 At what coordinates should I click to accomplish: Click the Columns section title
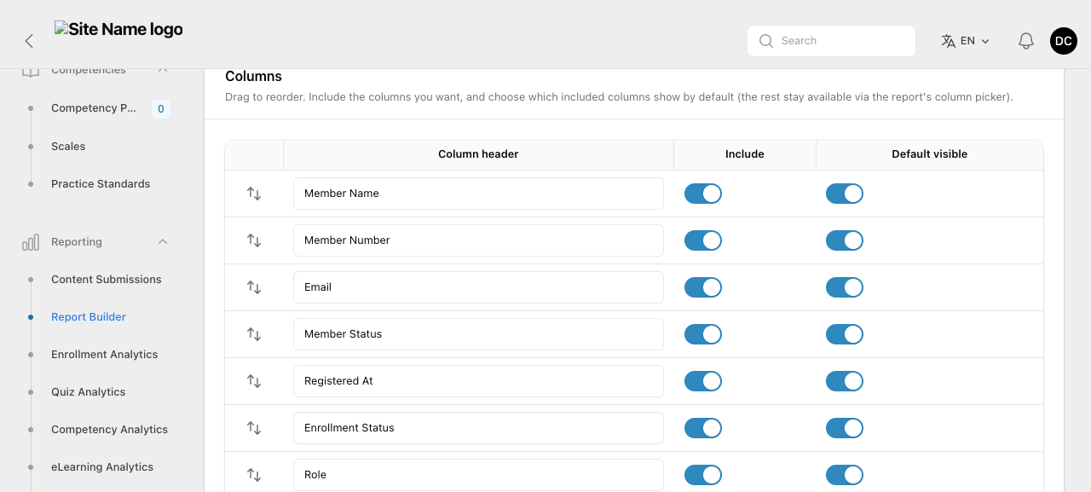254,77
